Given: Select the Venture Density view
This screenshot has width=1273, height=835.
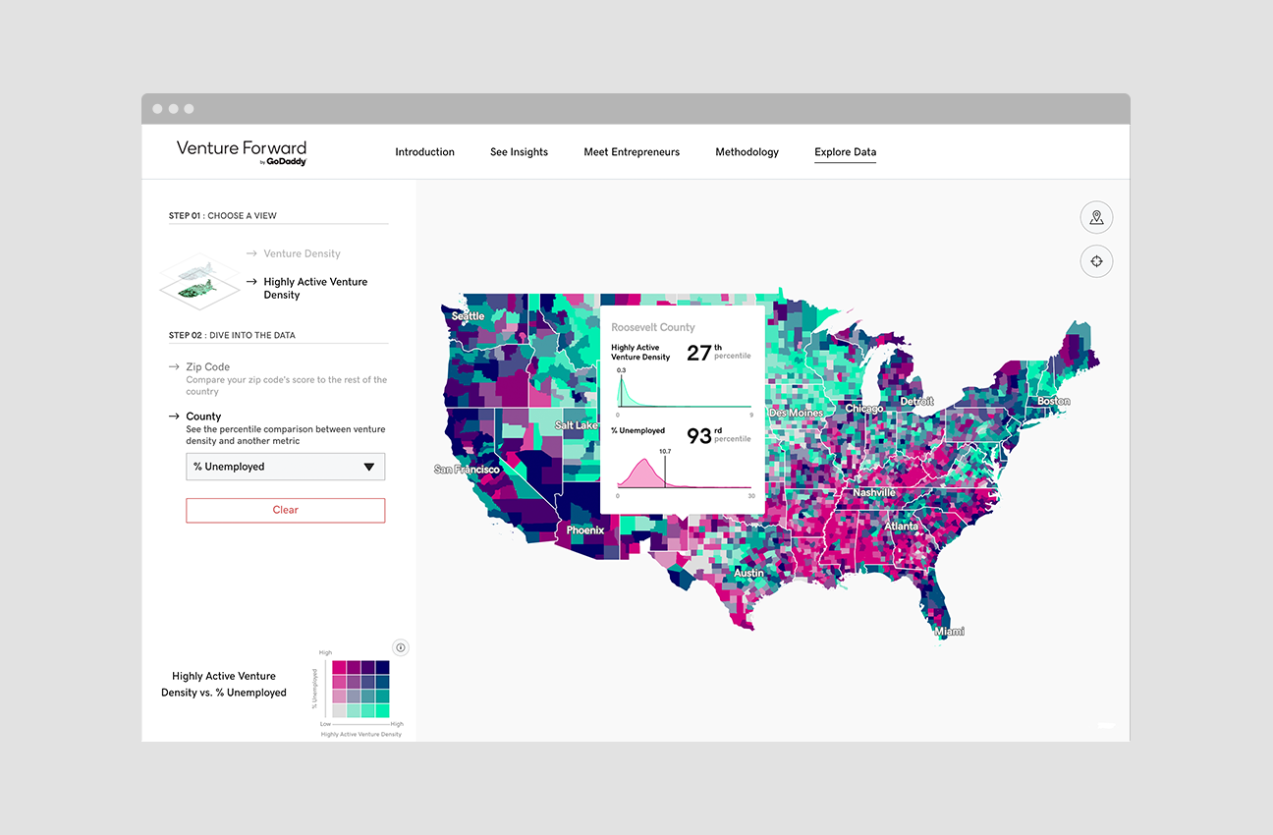Looking at the screenshot, I should (x=302, y=253).
